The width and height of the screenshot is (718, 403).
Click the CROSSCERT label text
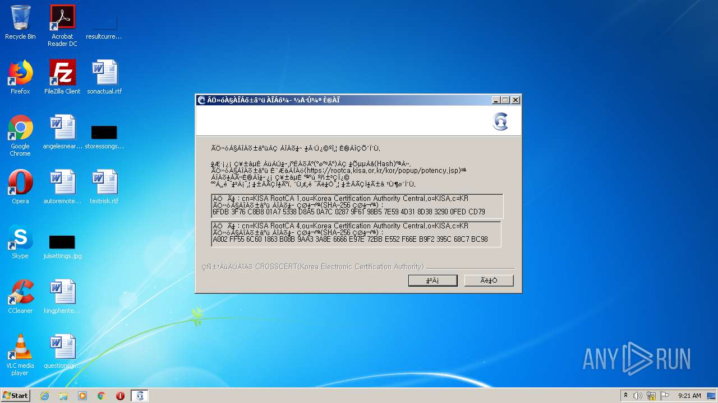point(339,267)
